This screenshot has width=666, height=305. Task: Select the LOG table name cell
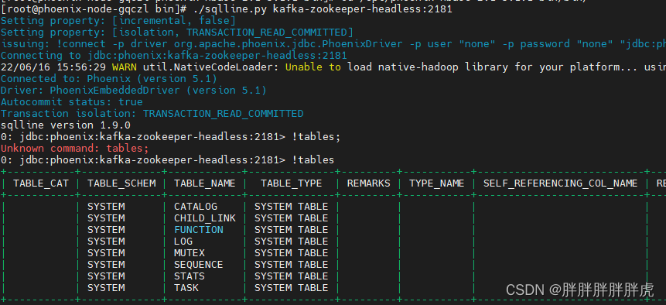tap(183, 242)
